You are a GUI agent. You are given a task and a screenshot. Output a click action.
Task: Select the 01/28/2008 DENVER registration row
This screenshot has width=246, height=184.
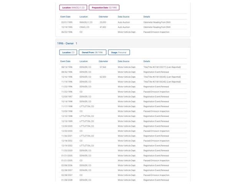(x=123, y=180)
